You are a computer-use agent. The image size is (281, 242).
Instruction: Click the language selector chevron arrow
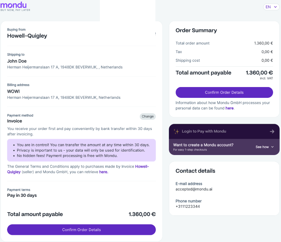click(275, 7)
